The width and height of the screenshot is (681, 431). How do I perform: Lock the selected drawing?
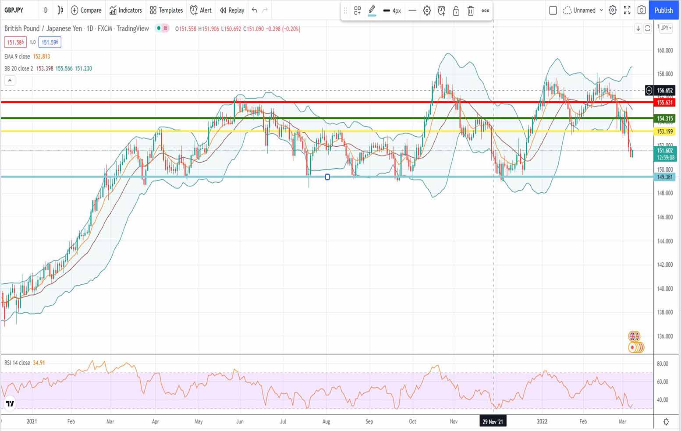(456, 11)
